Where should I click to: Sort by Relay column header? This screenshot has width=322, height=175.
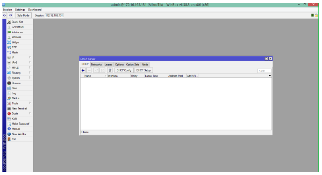pos(137,76)
